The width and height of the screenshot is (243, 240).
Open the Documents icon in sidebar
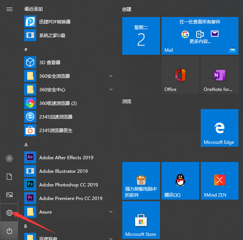[x=9, y=177]
